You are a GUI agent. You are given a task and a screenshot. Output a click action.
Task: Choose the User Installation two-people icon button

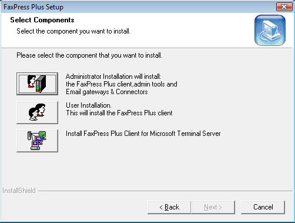click(x=37, y=112)
